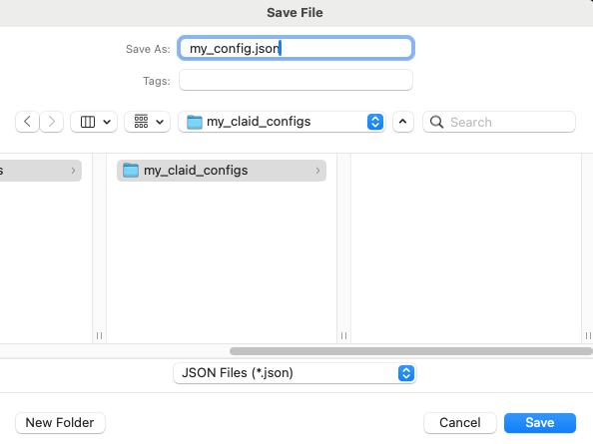
Task: Focus the Save As filename field
Action: coord(296,48)
